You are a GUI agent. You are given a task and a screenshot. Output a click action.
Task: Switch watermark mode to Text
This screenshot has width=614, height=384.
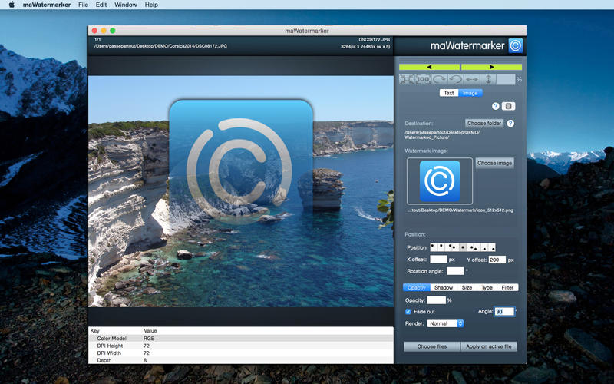coord(449,93)
